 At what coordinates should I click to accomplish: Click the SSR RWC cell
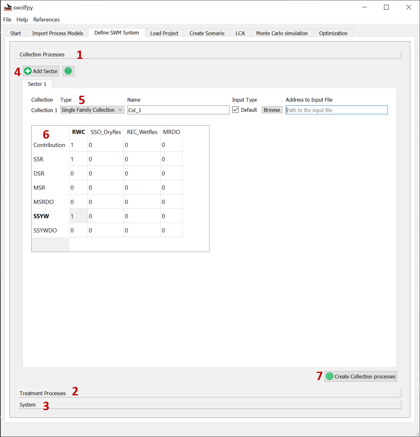point(78,159)
